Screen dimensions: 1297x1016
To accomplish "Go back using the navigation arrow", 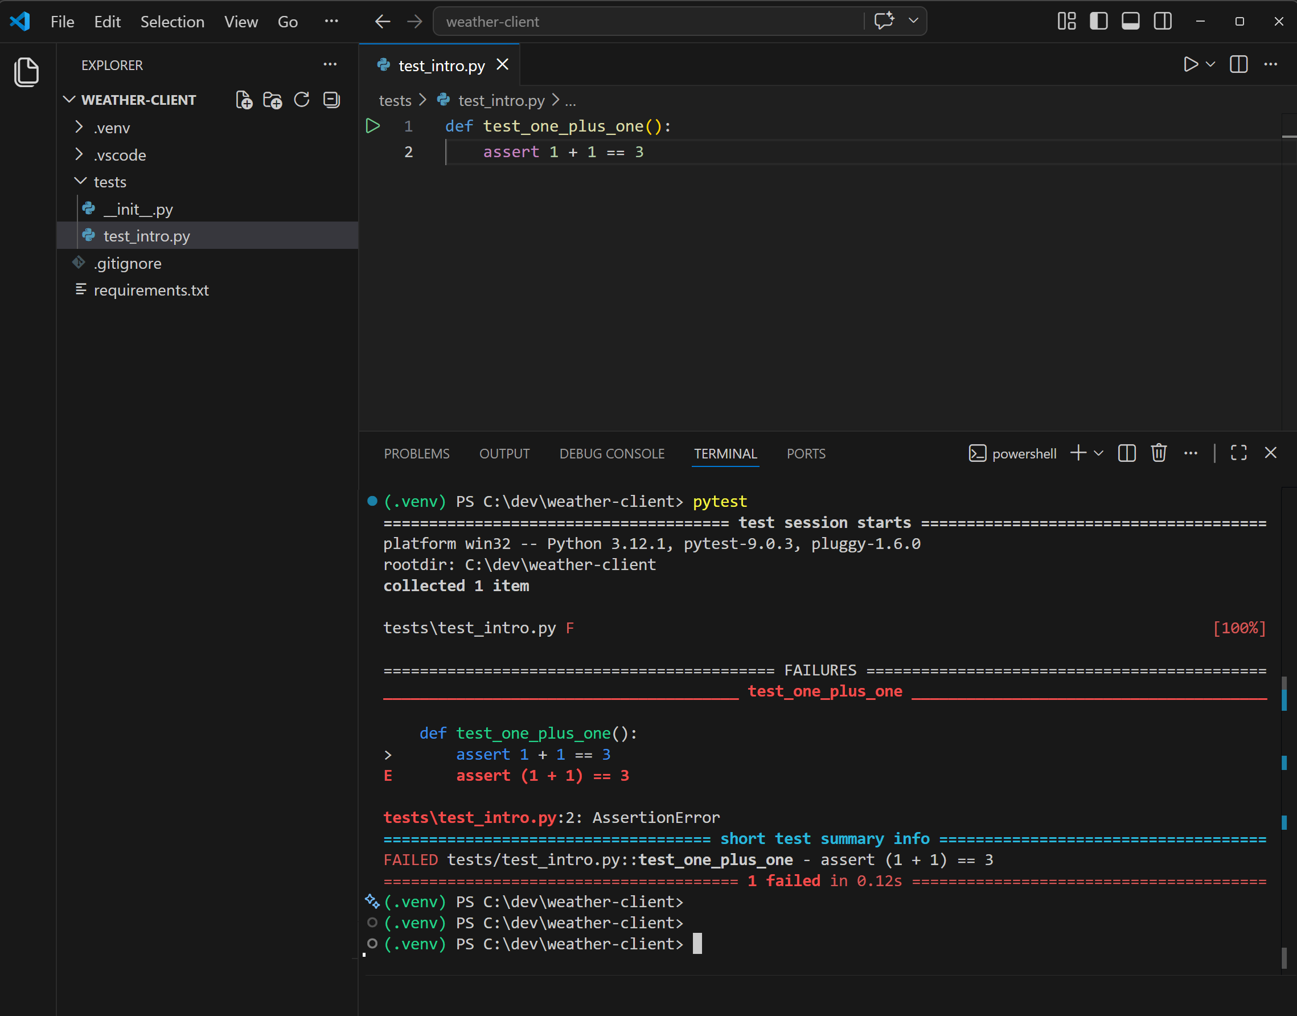I will click(x=383, y=22).
